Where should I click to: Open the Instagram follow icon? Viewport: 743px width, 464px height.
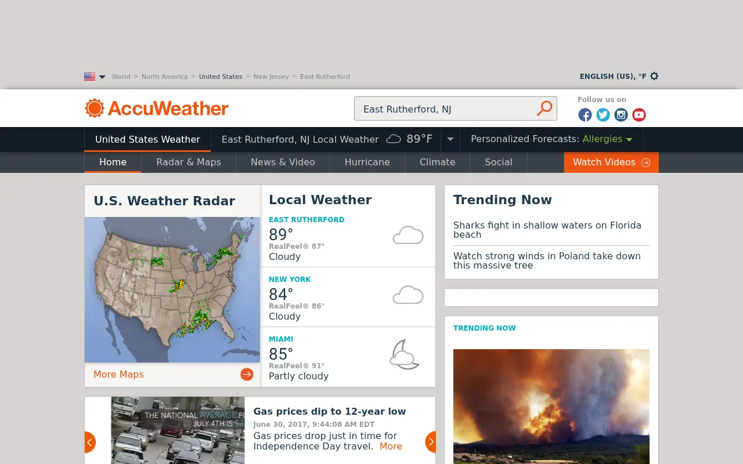tap(621, 115)
